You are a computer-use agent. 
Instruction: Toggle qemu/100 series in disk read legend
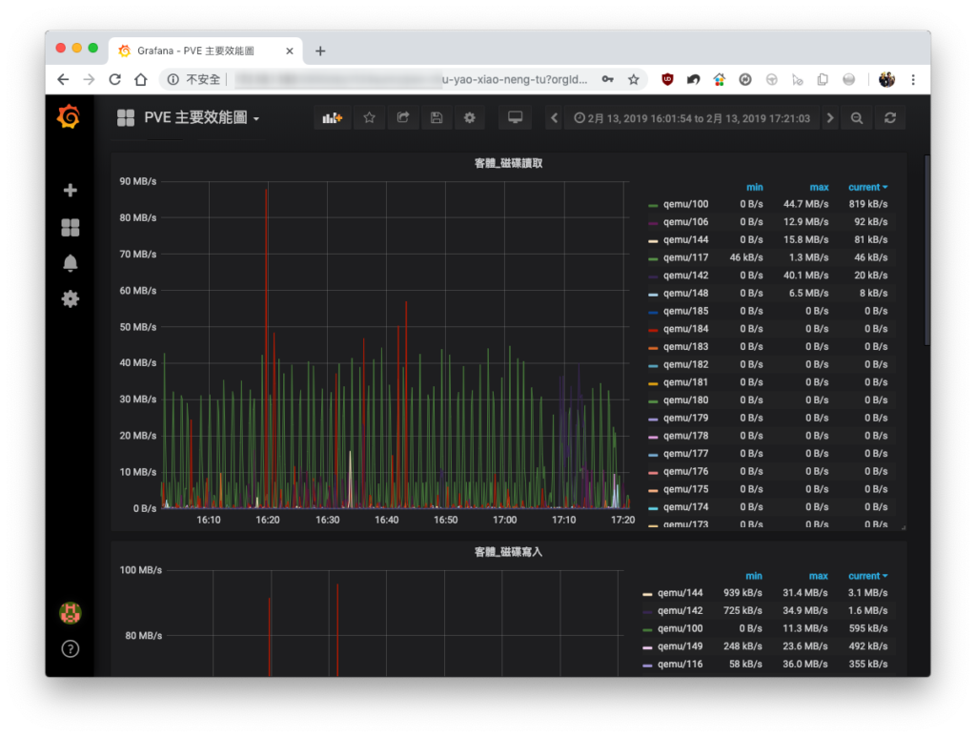(x=685, y=204)
